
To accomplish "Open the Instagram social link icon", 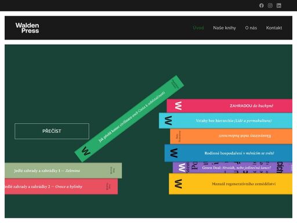I will (270, 5).
